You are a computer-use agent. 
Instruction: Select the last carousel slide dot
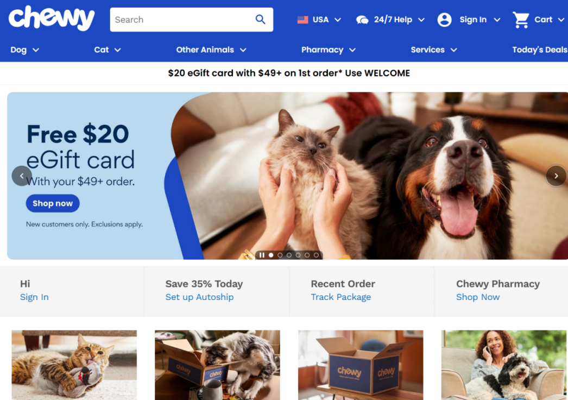pos(316,255)
